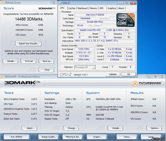The width and height of the screenshot is (166, 141).
Task: Click the OS value Windows 7 Ultimate
Action: [105, 119]
